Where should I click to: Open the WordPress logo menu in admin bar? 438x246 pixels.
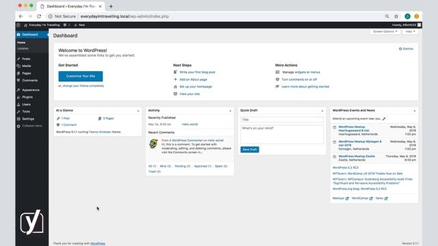[x=18, y=25]
